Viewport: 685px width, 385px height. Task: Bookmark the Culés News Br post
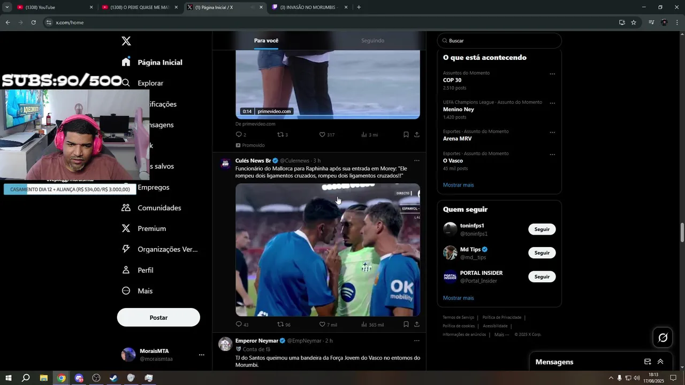(x=406, y=324)
